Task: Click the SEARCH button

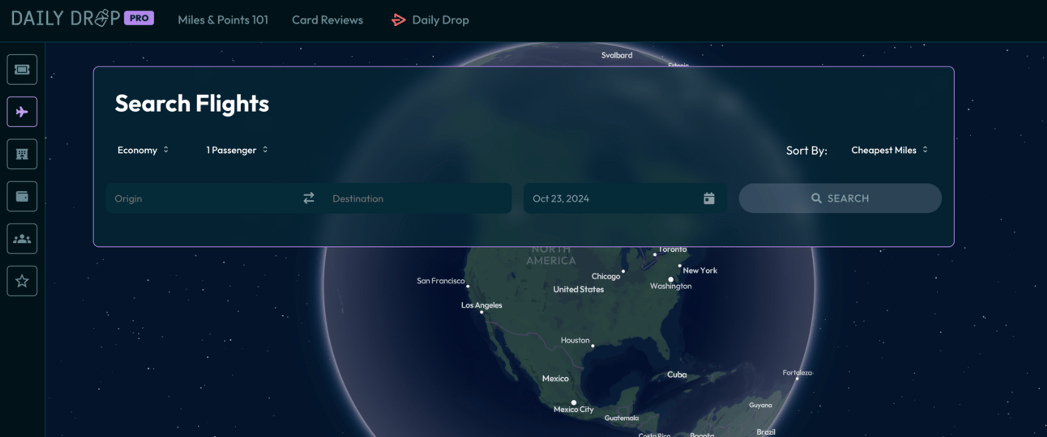Action: (x=840, y=198)
